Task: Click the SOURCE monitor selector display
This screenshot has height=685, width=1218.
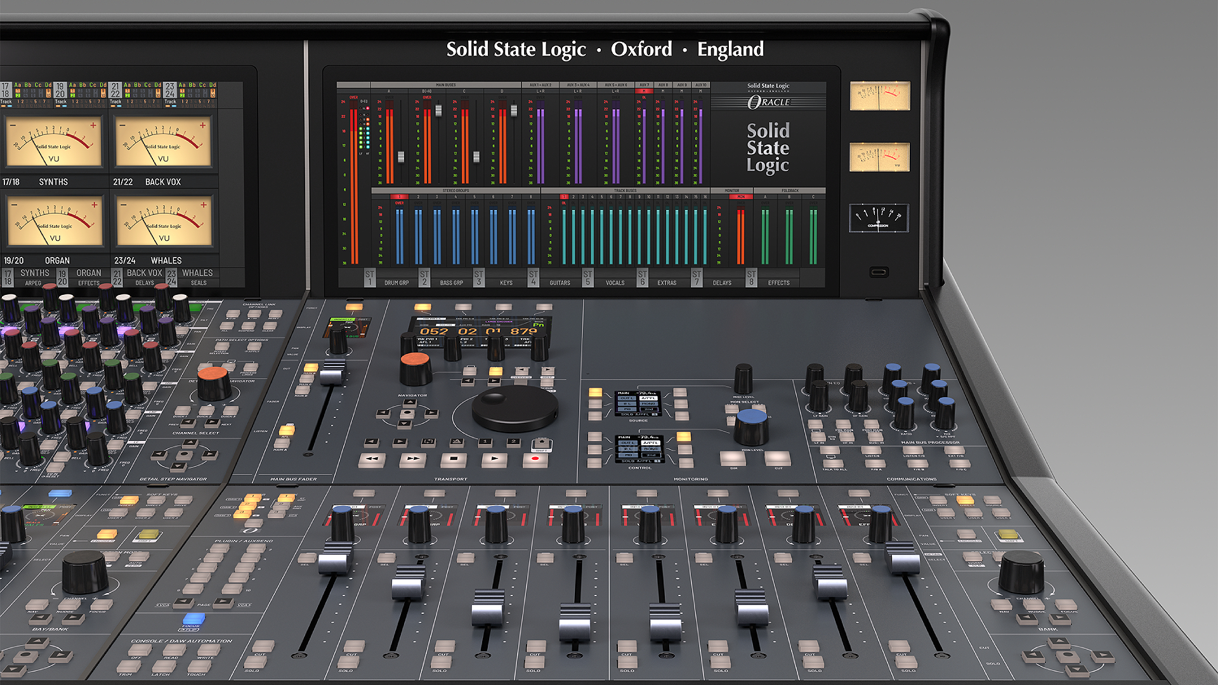Action: (x=638, y=403)
